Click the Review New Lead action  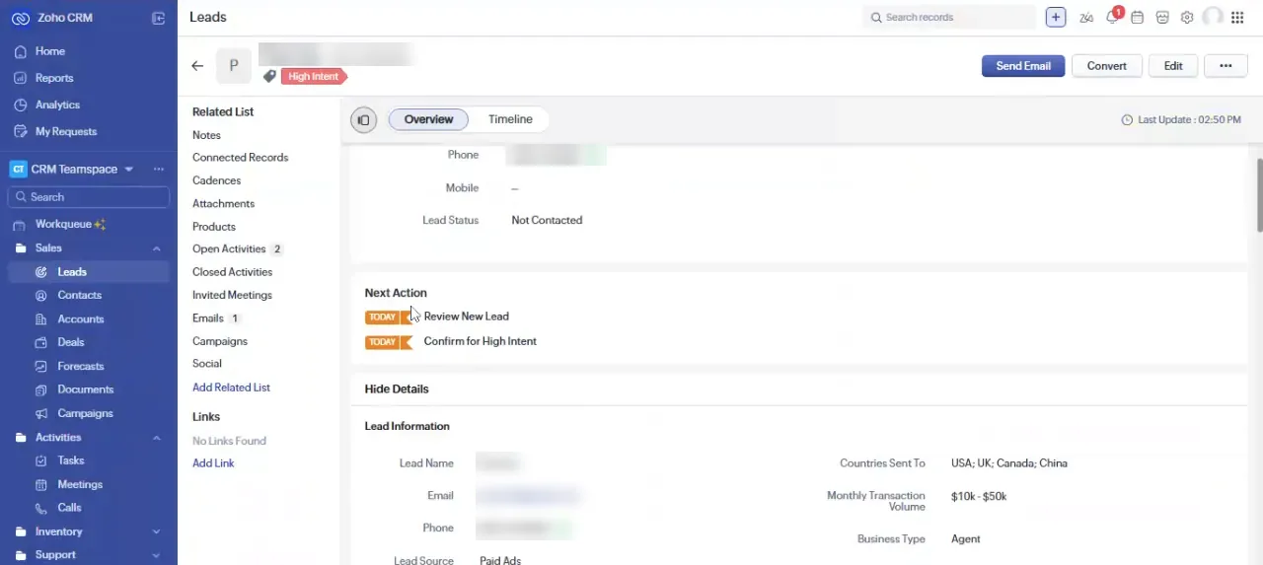coord(466,317)
